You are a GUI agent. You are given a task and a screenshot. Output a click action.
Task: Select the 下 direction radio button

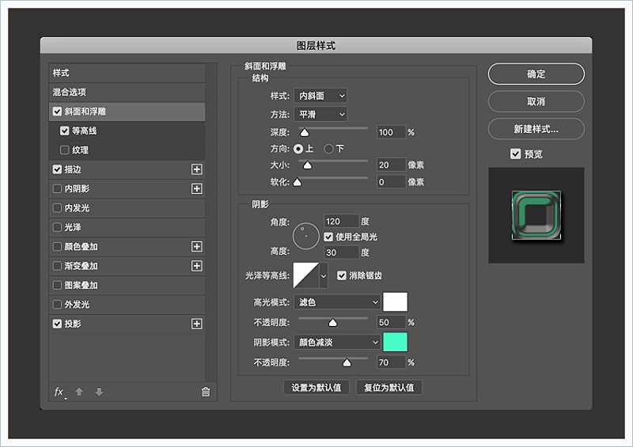328,149
